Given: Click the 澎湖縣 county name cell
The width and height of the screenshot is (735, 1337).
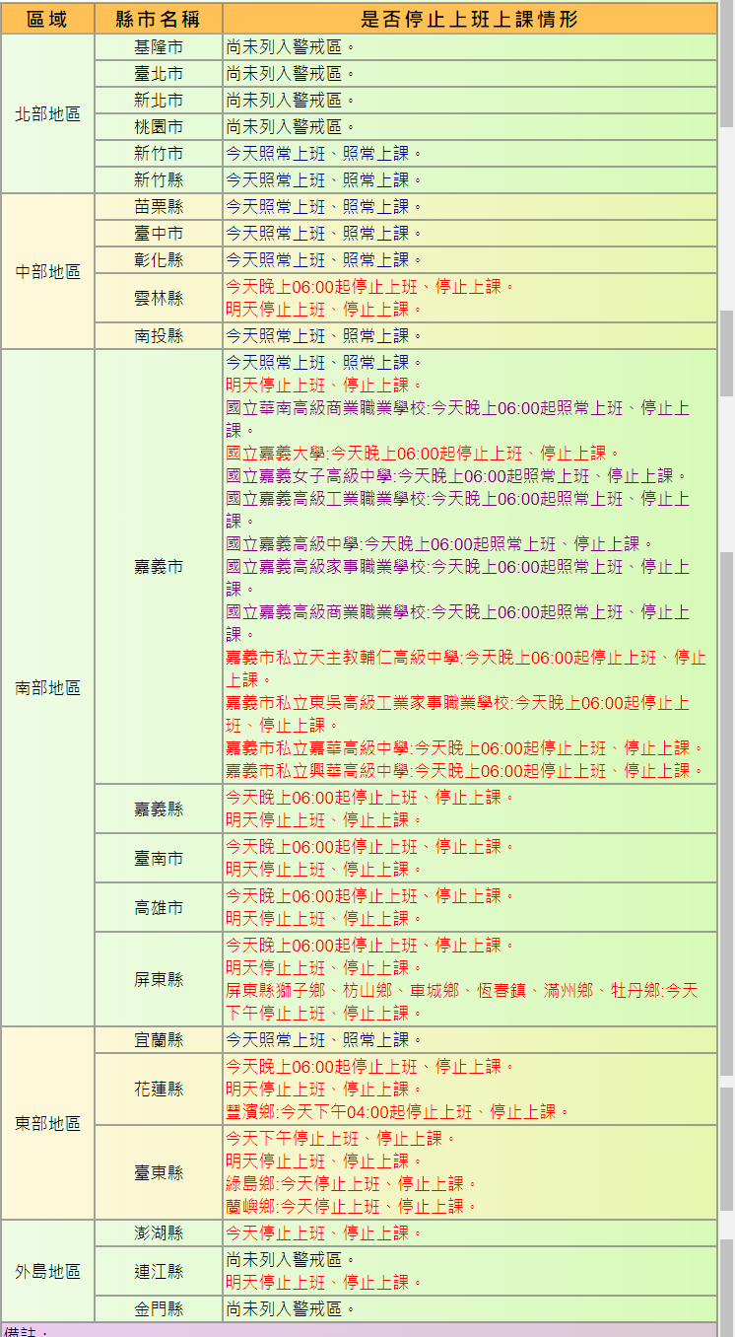Looking at the screenshot, I should pyautogui.click(x=159, y=1233).
